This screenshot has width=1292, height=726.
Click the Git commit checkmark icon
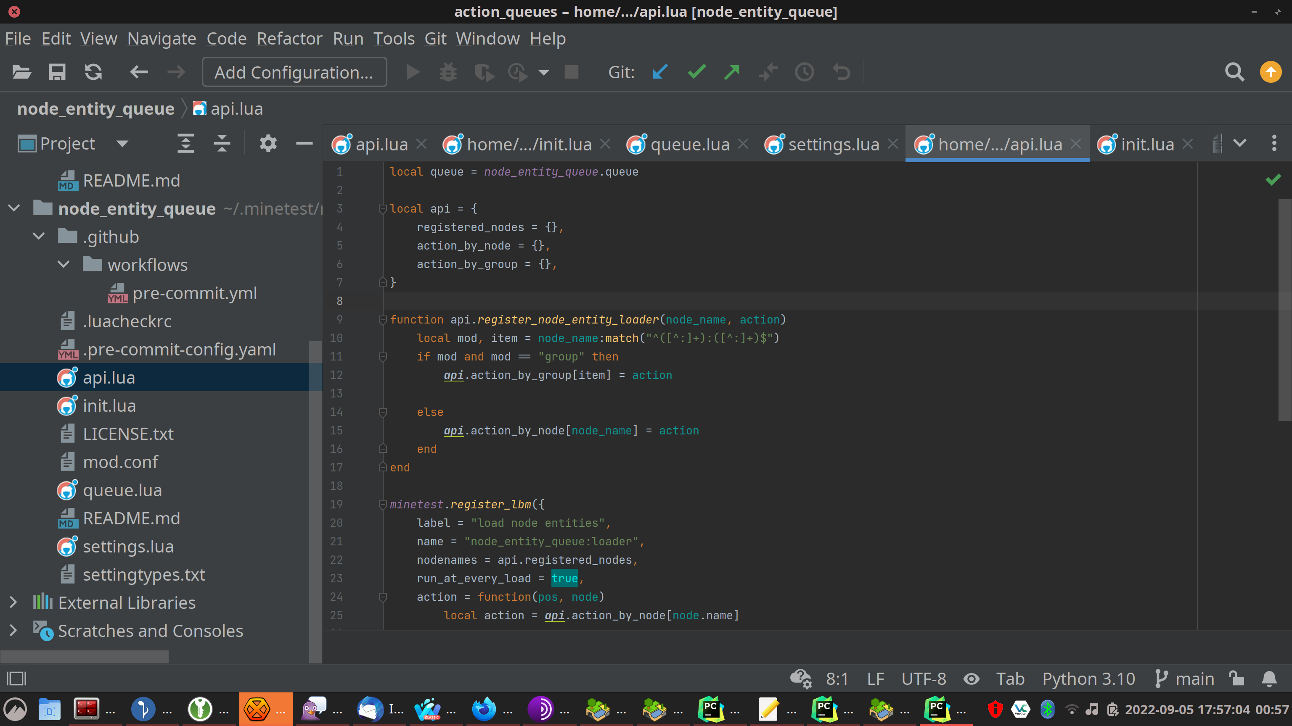point(696,72)
